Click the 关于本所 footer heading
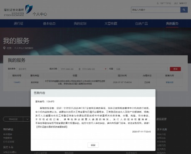Viewport: 191px width, 154px height. click(162, 130)
